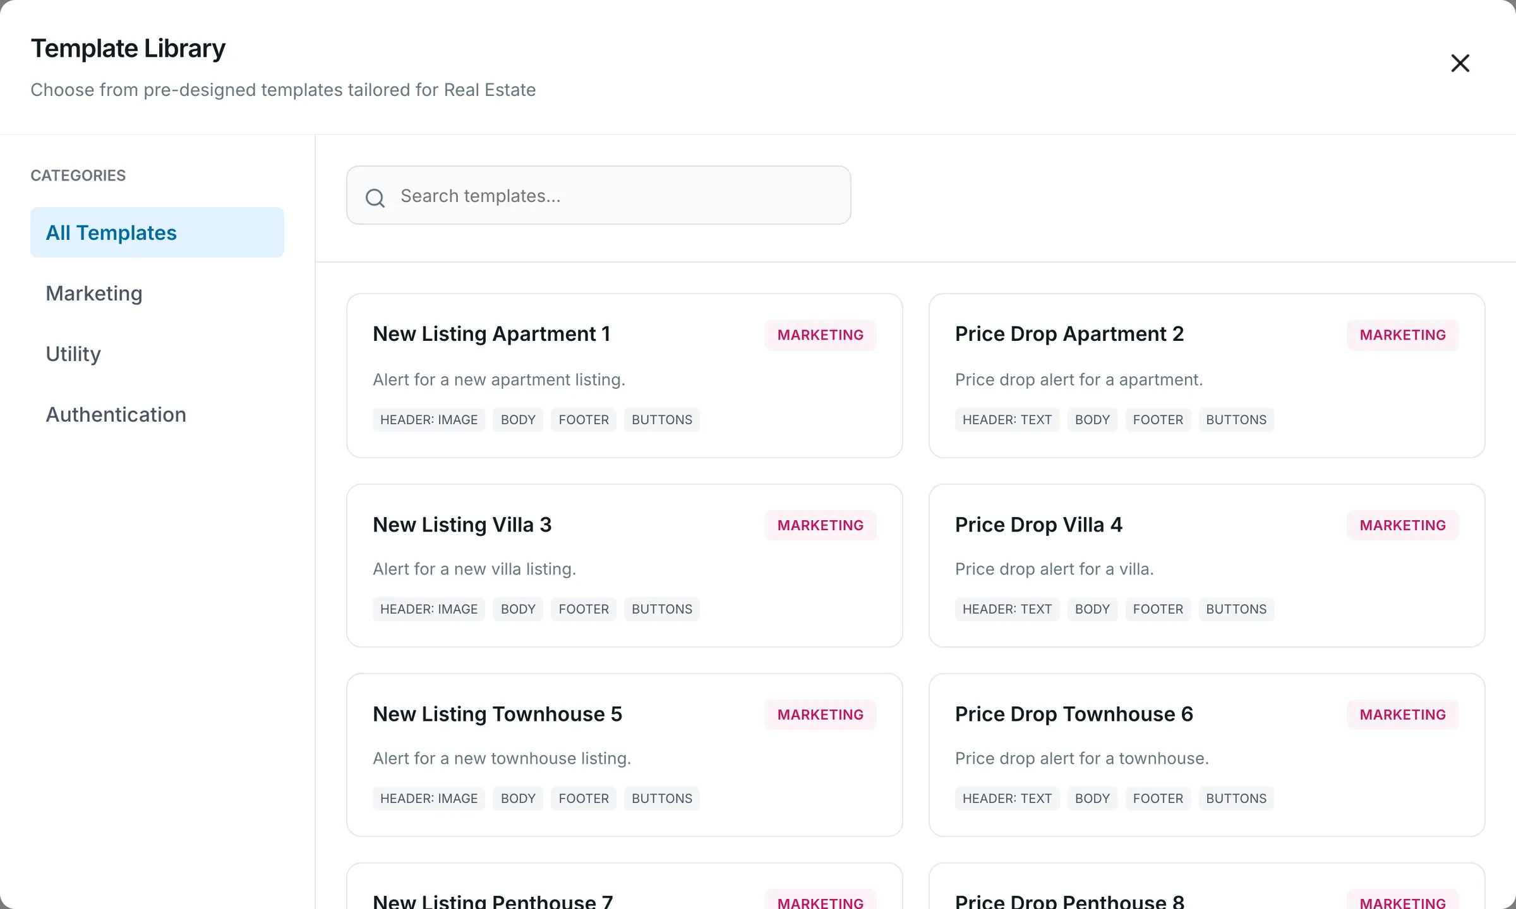Click HEADER: IMAGE tag on New Listing Villa 3

[x=429, y=609]
